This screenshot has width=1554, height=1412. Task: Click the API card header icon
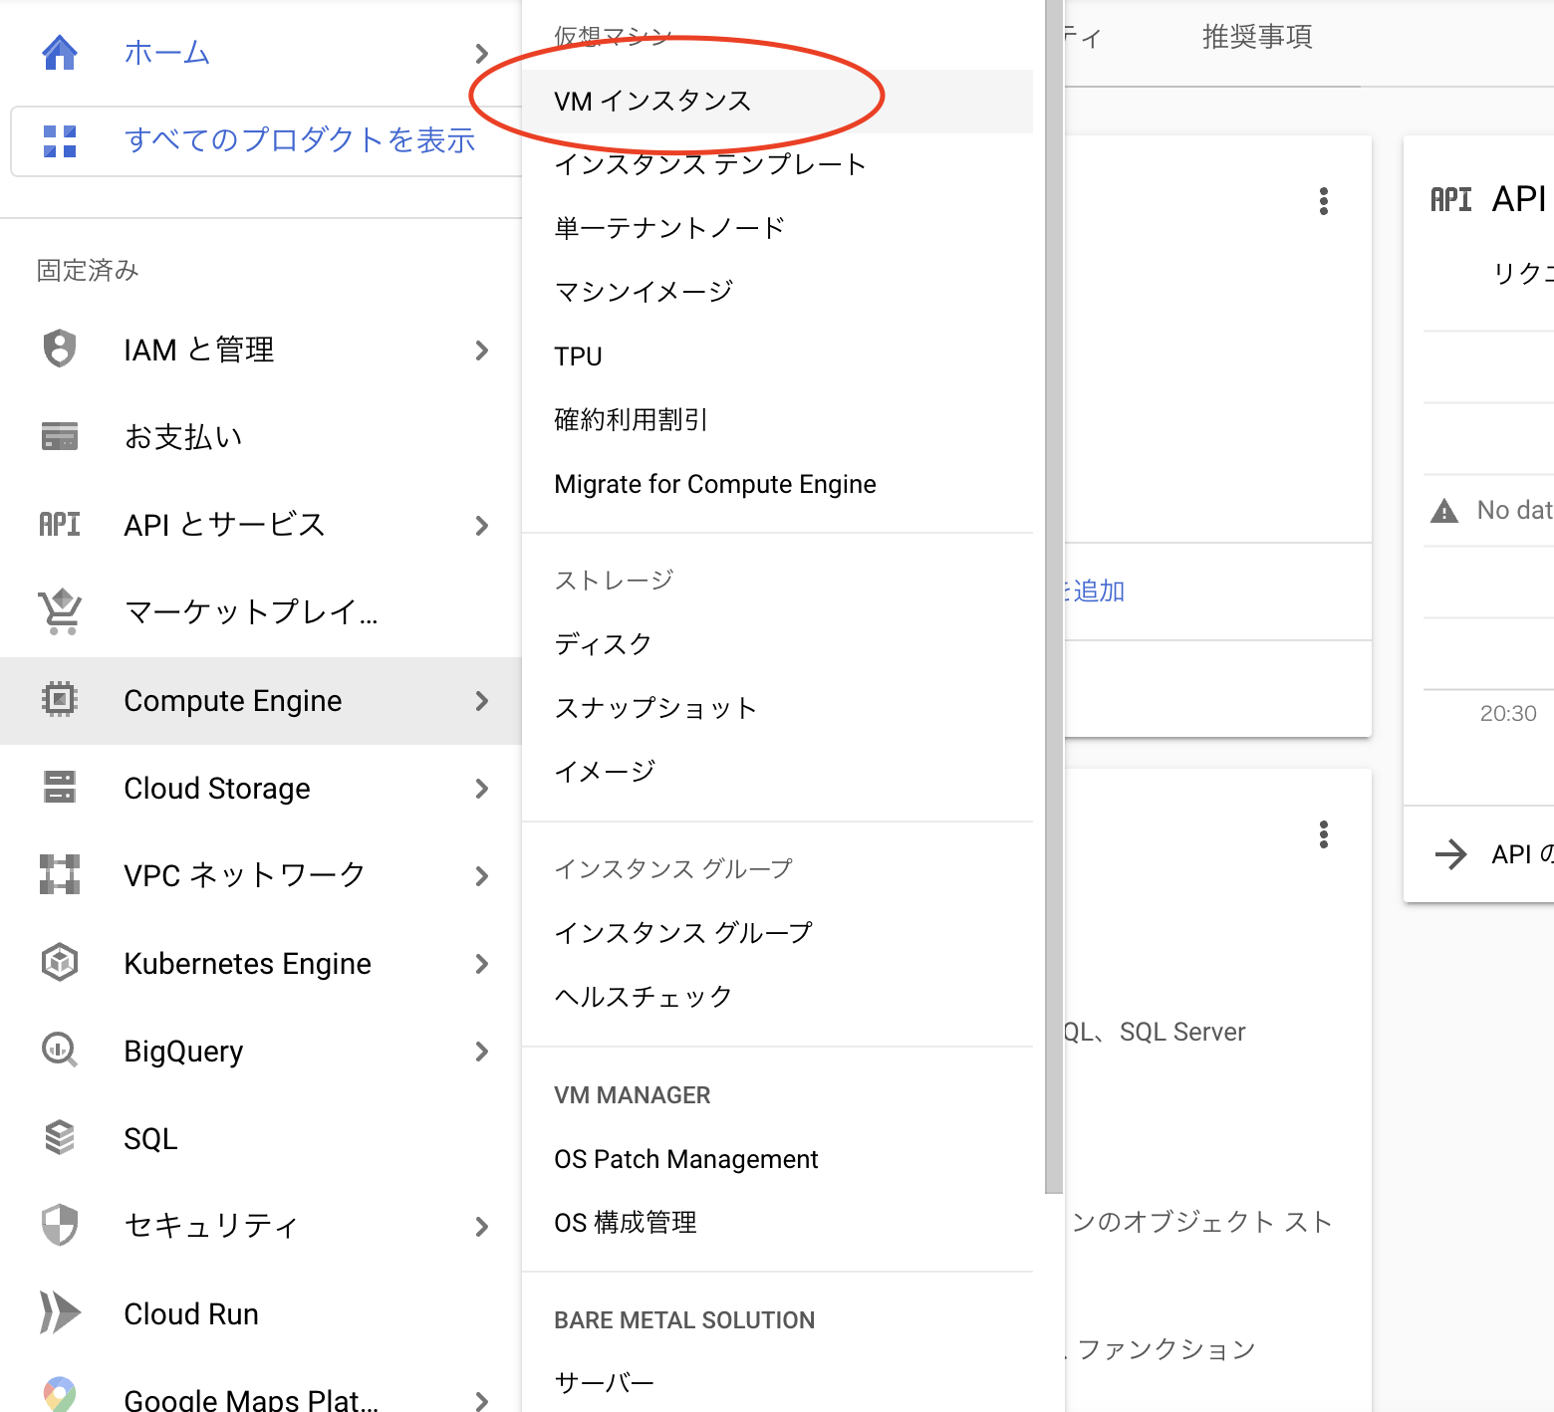point(1450,200)
